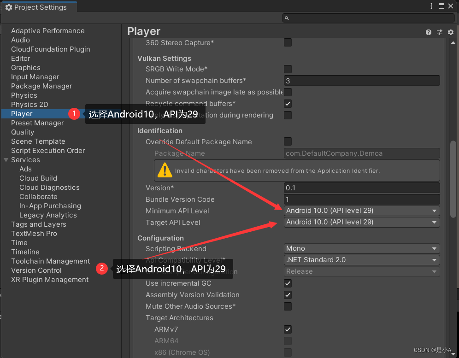Open CloudFoundation Plugin settings
459x358 pixels.
point(51,49)
